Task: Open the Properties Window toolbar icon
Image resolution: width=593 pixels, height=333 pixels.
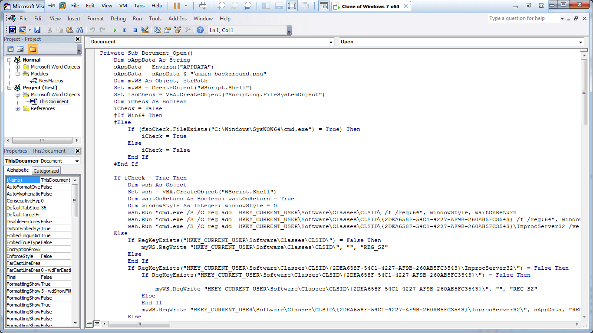Action: tap(167, 30)
